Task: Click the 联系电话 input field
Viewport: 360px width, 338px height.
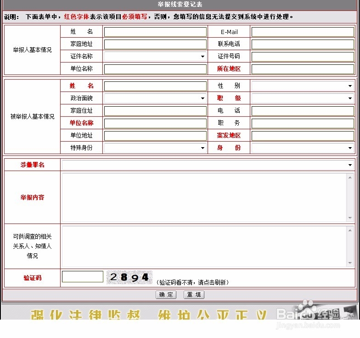Action: tap(303, 44)
